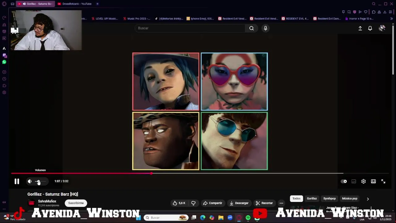Open more actions three-dot menu

(x=281, y=203)
